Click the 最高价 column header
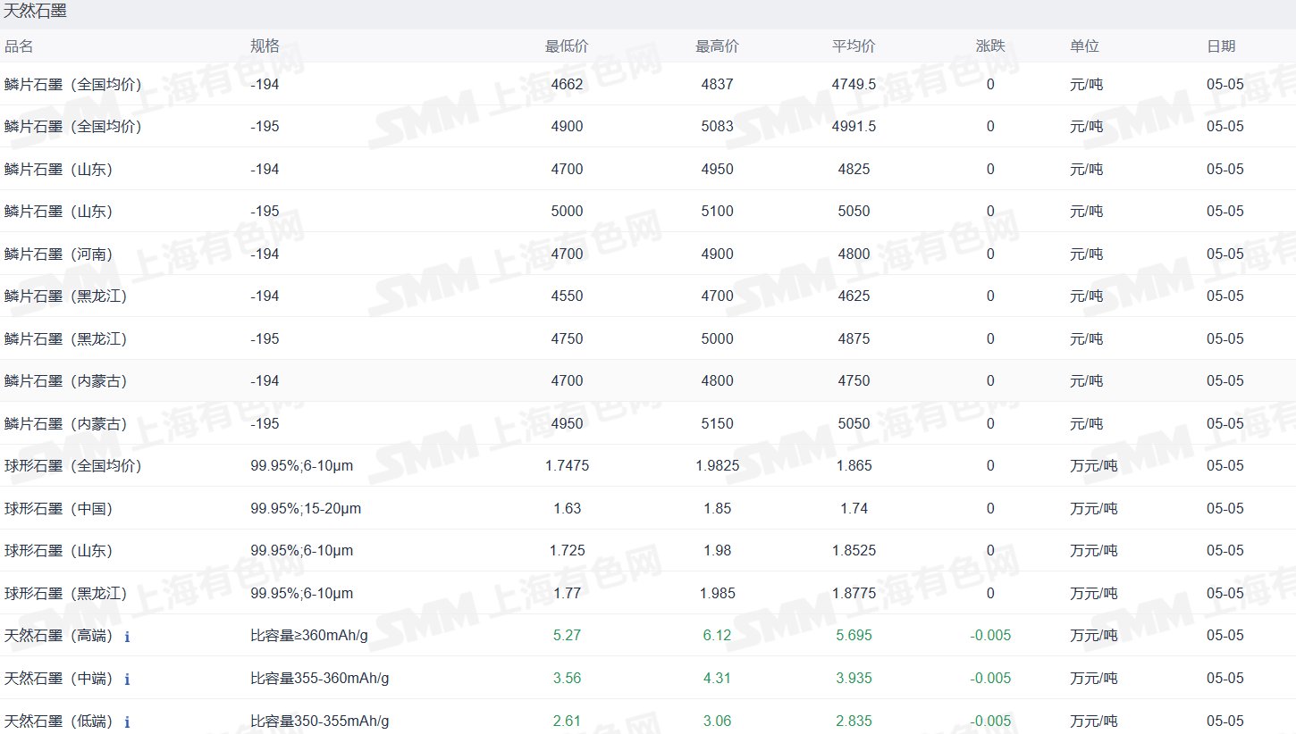 click(x=717, y=46)
